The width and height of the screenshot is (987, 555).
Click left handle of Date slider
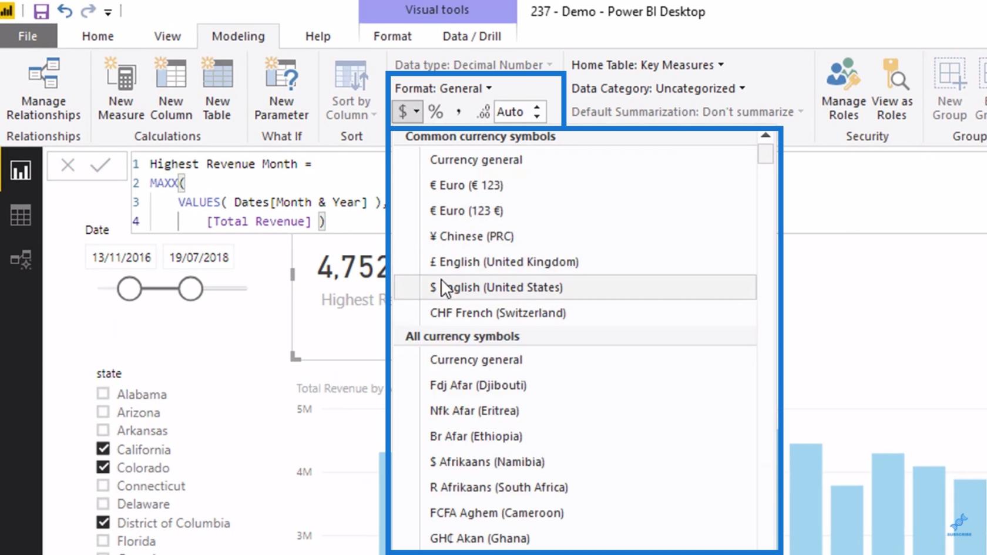(129, 288)
